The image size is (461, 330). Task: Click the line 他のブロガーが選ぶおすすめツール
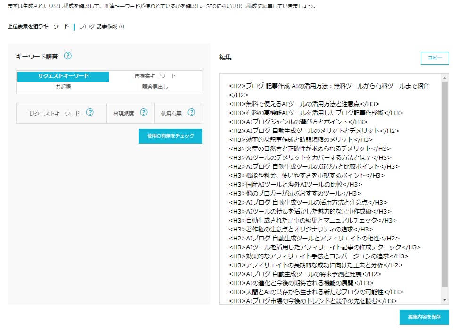[x=295, y=194]
